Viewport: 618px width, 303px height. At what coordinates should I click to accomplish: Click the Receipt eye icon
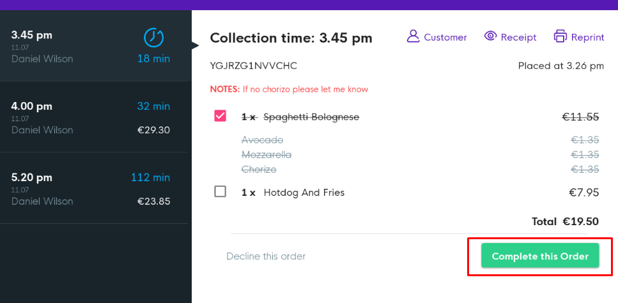point(490,36)
